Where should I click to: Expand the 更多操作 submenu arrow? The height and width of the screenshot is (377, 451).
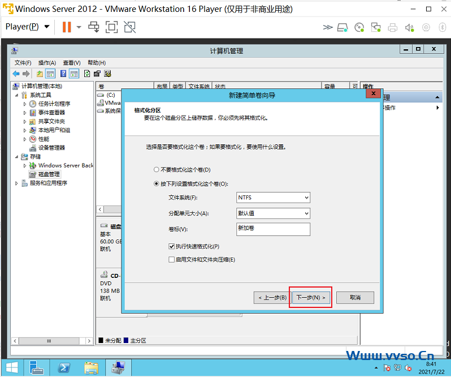pyautogui.click(x=437, y=108)
